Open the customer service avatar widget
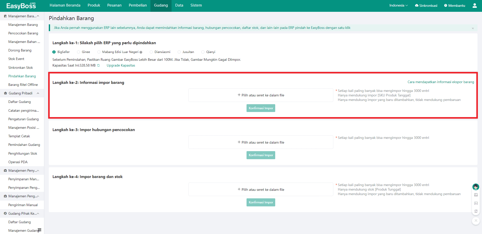Screen dimensions: 482x234 [475, 187]
